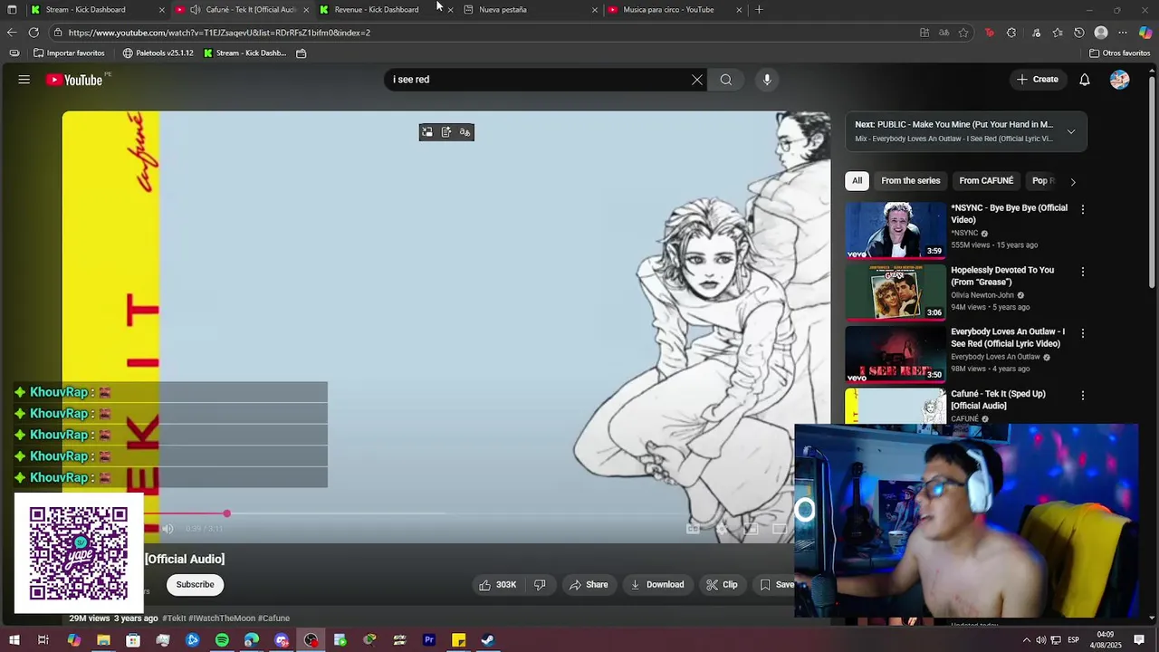The height and width of the screenshot is (652, 1159).
Task: Clear the 'i see red' search text
Action: [x=697, y=80]
